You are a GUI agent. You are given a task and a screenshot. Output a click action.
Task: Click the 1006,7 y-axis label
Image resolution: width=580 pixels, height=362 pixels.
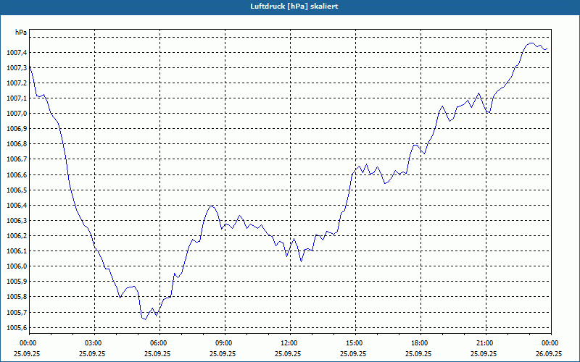17,159
